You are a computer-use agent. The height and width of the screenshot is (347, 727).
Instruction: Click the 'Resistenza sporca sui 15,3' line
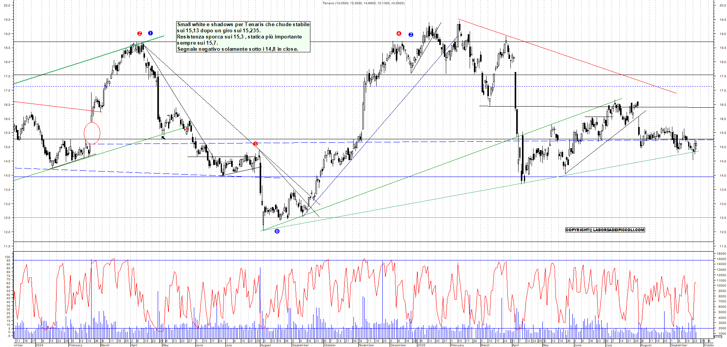(x=239, y=37)
